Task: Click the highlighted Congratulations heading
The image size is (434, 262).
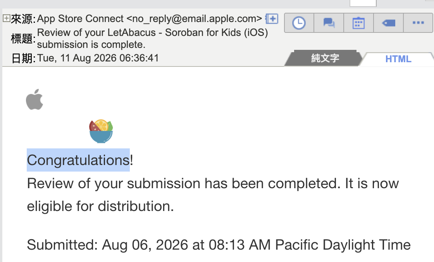Action: (78, 160)
